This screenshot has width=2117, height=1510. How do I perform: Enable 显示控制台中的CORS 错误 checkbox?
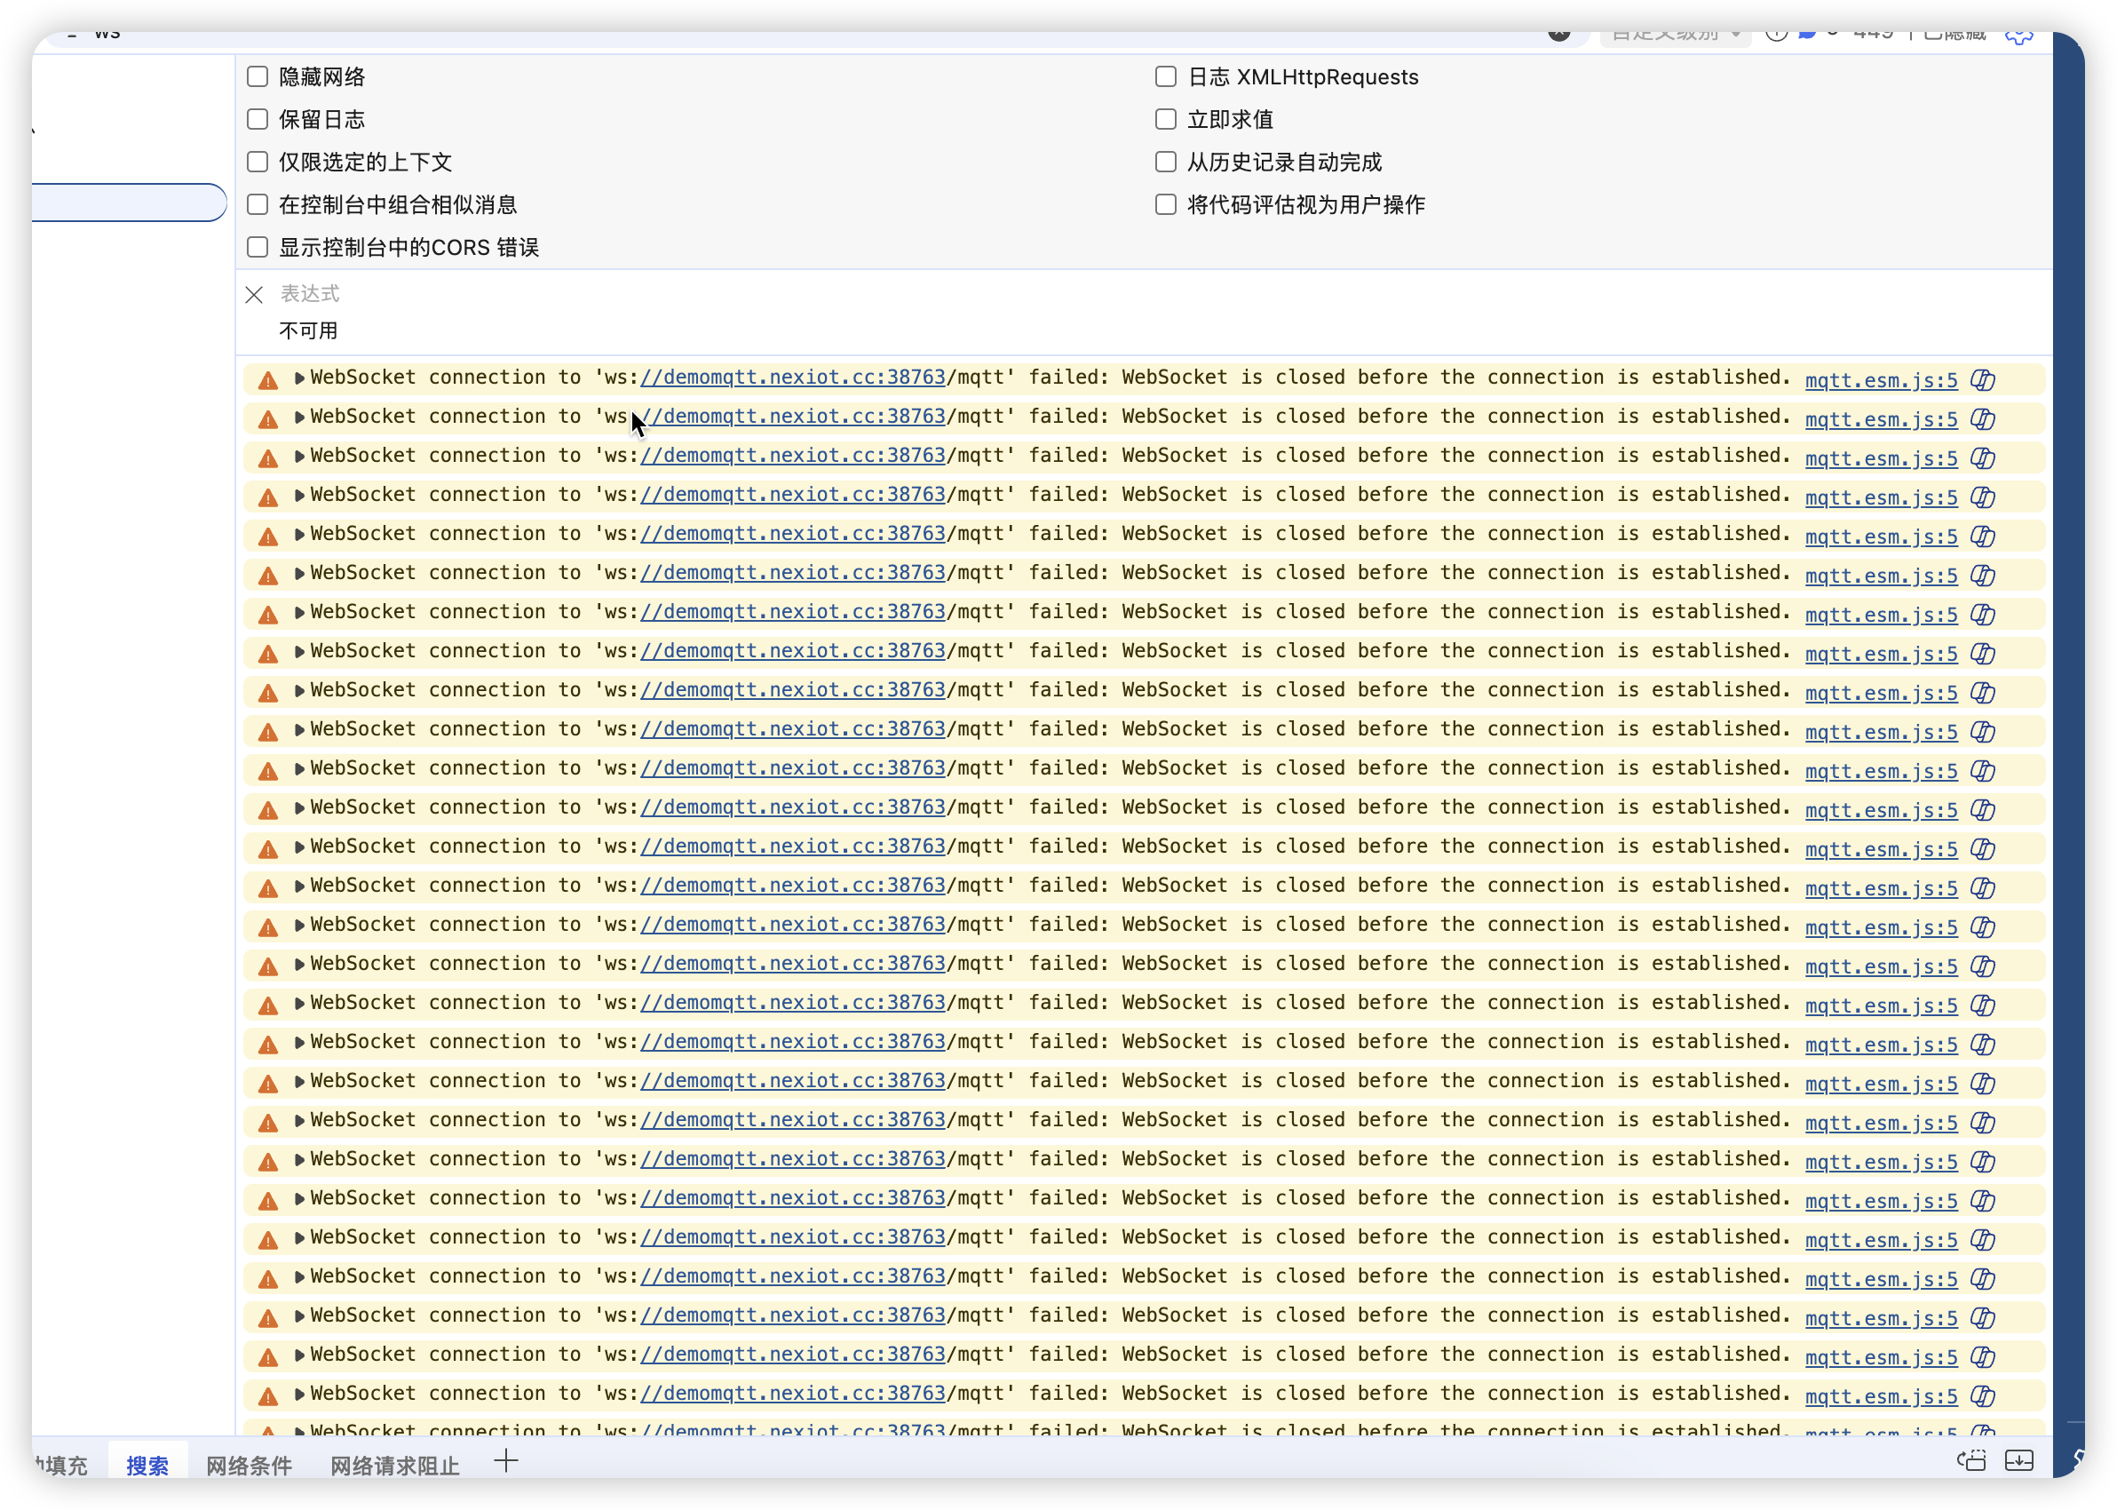(x=258, y=247)
